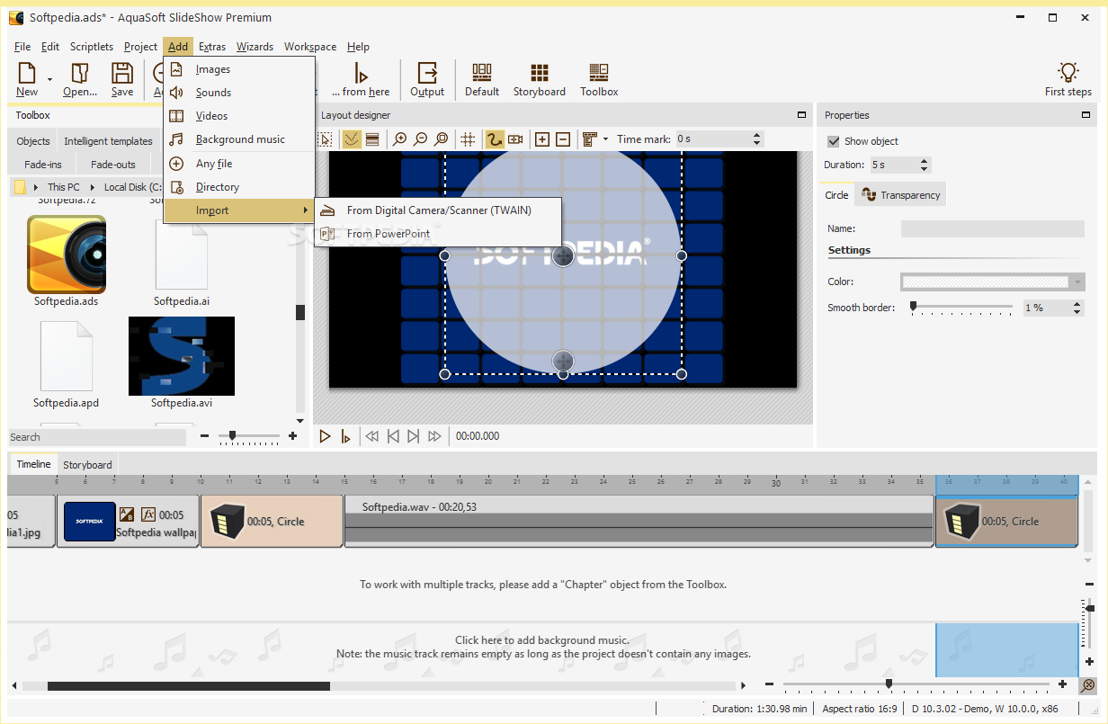Click the plus box icon in Layout designer
Screen dimensions: 1108x724
coord(542,139)
